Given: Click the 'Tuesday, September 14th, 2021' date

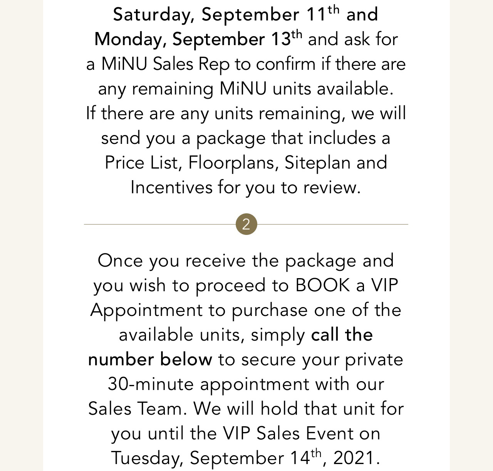Looking at the screenshot, I should pyautogui.click(x=246, y=458).
